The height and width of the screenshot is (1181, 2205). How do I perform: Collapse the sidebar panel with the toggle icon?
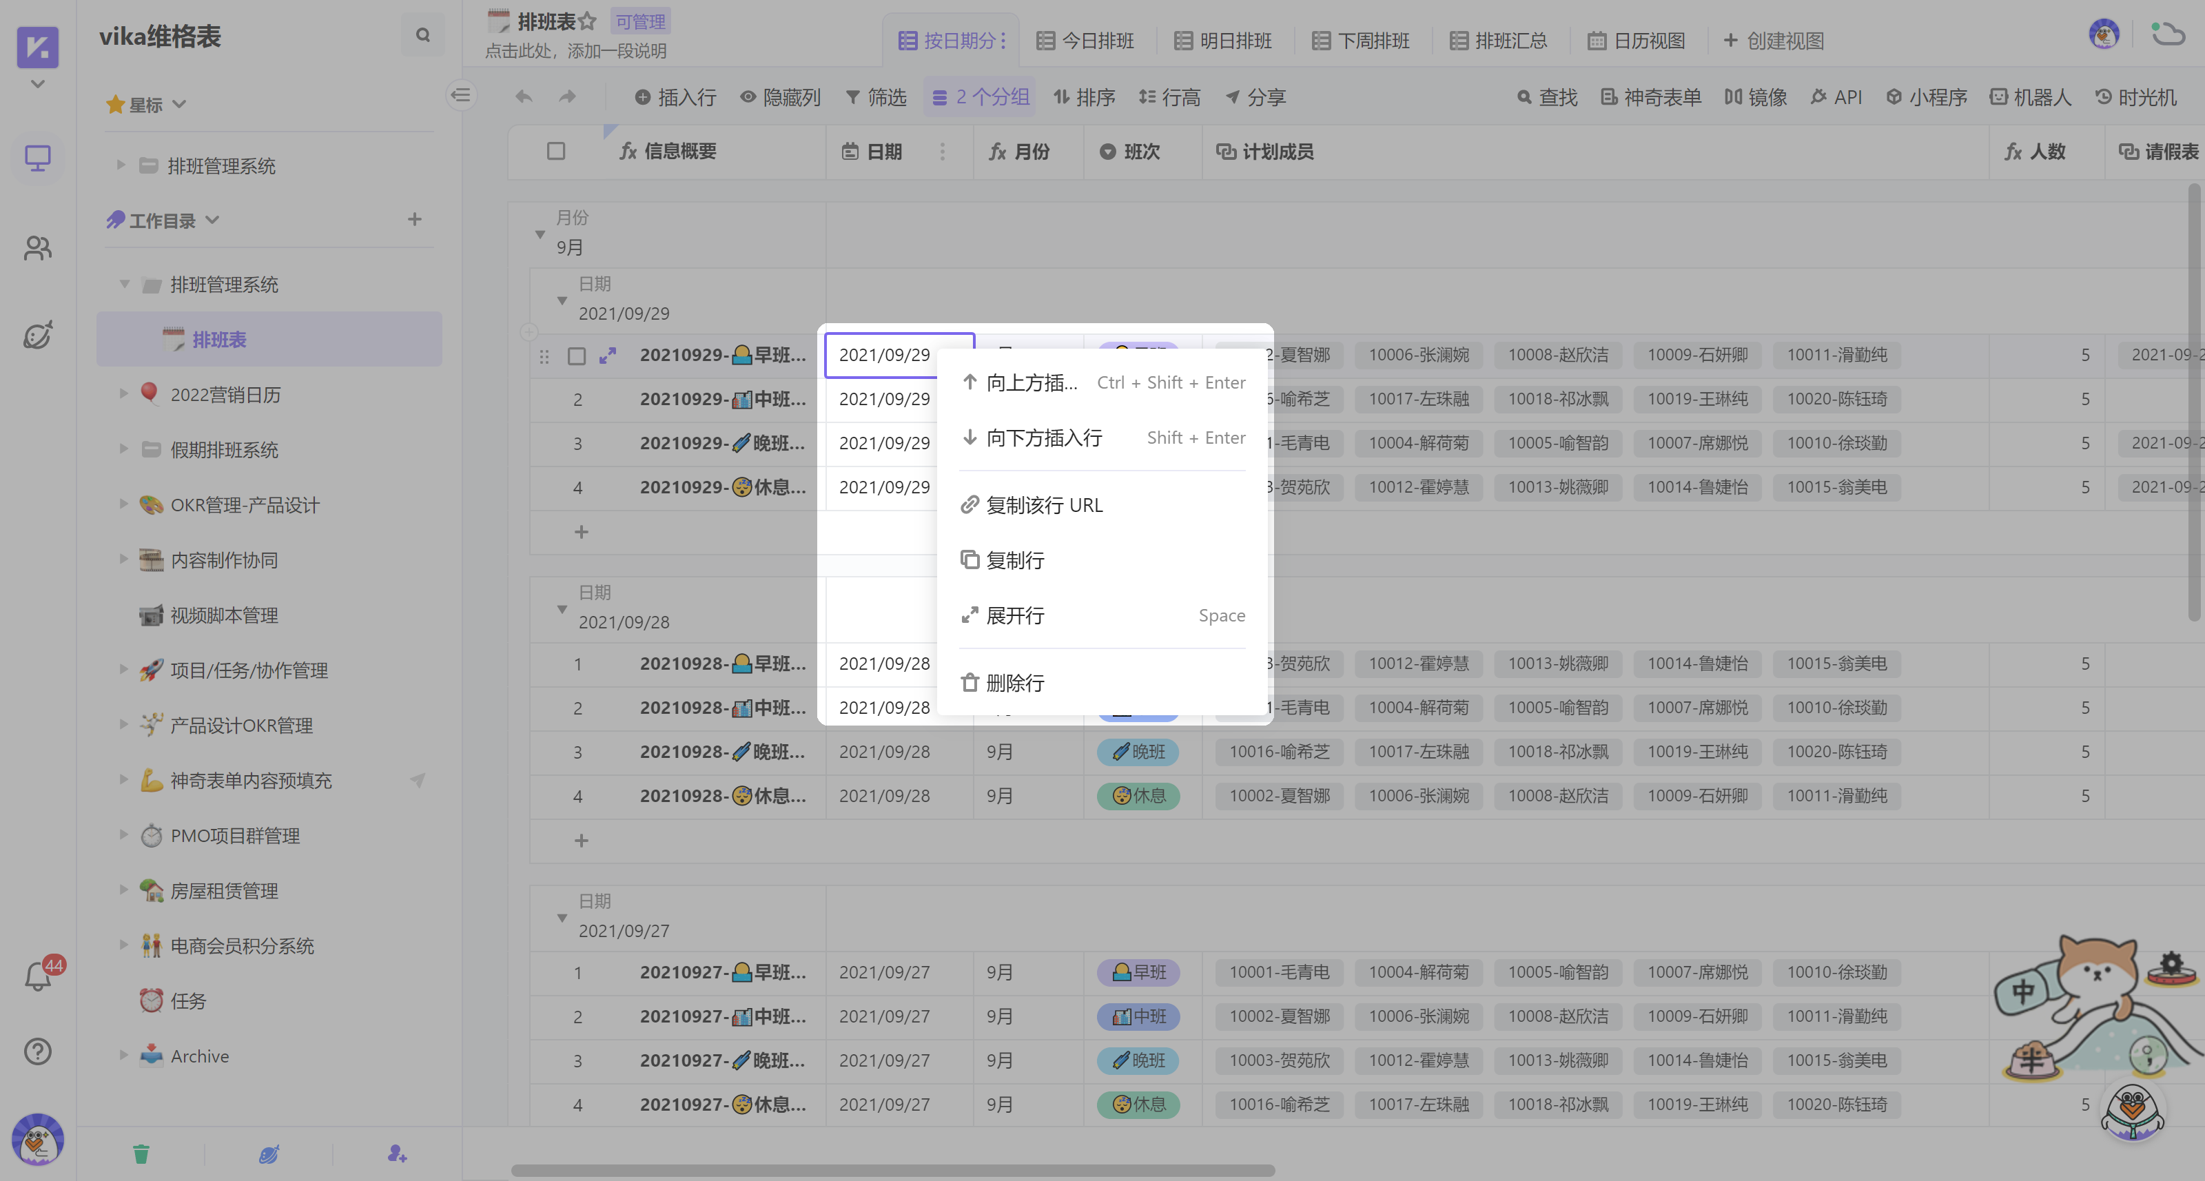tap(462, 95)
